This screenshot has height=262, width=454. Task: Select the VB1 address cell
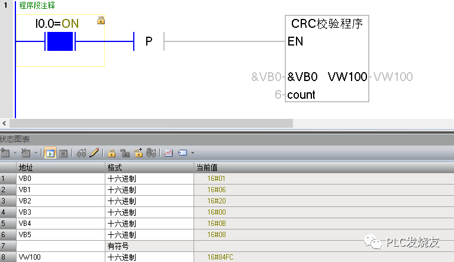click(60, 190)
